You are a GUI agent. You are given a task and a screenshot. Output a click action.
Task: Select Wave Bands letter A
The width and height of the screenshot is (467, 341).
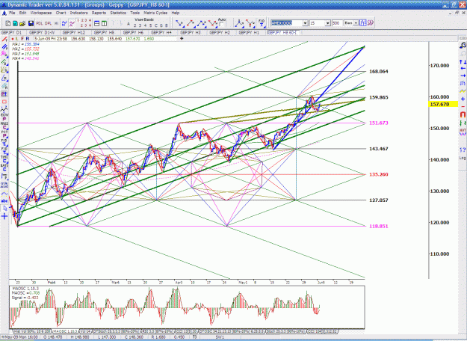coord(129,24)
